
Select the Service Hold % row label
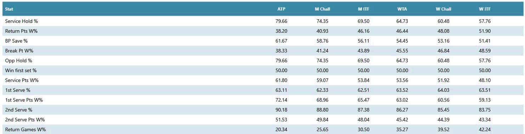(x=21, y=21)
